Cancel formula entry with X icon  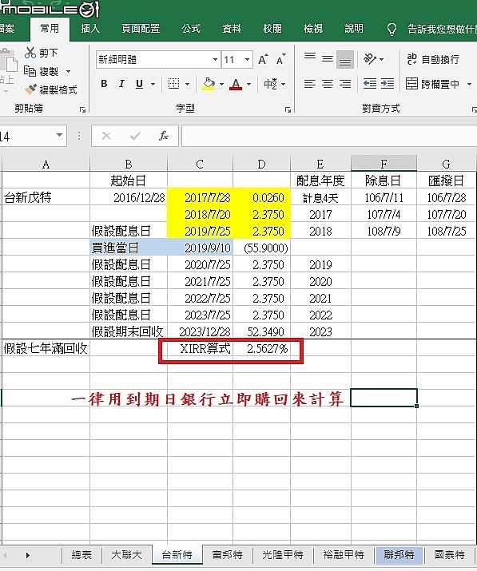point(106,136)
